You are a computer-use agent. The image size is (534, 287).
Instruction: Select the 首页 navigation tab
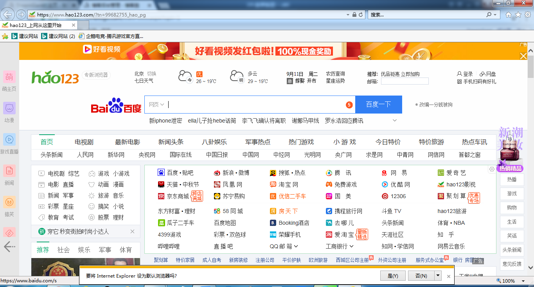click(x=47, y=142)
